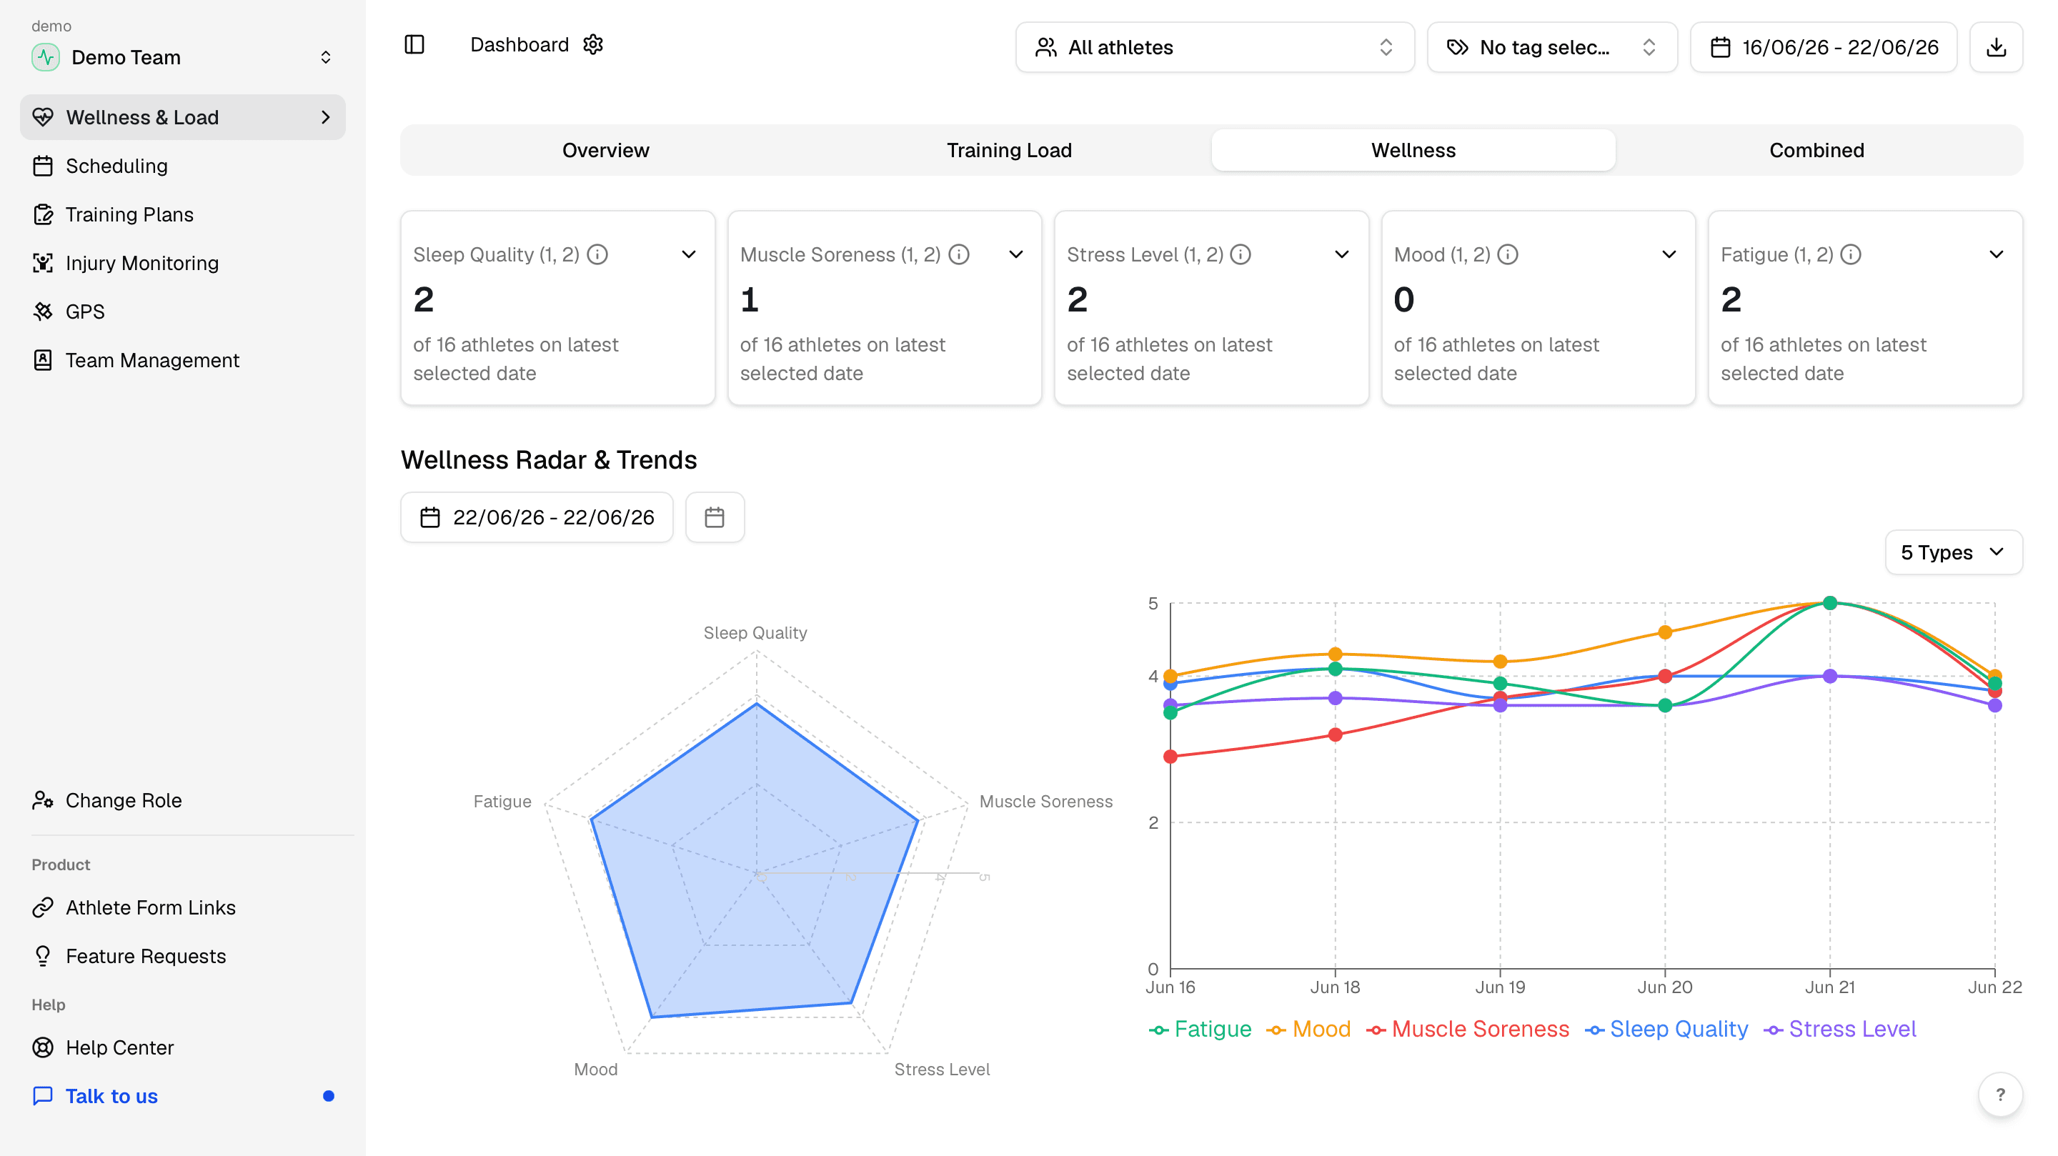This screenshot has height=1156, width=2058.
Task: Open Team Management in the sidebar
Action: pos(182,360)
